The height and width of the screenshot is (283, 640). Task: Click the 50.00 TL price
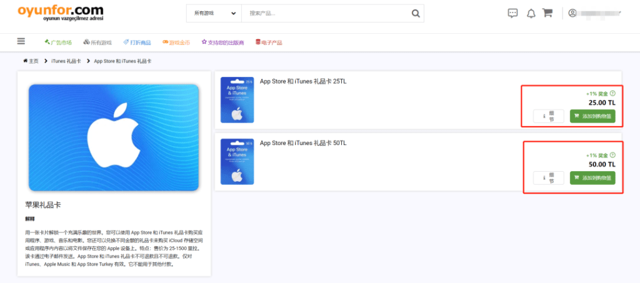point(602,164)
